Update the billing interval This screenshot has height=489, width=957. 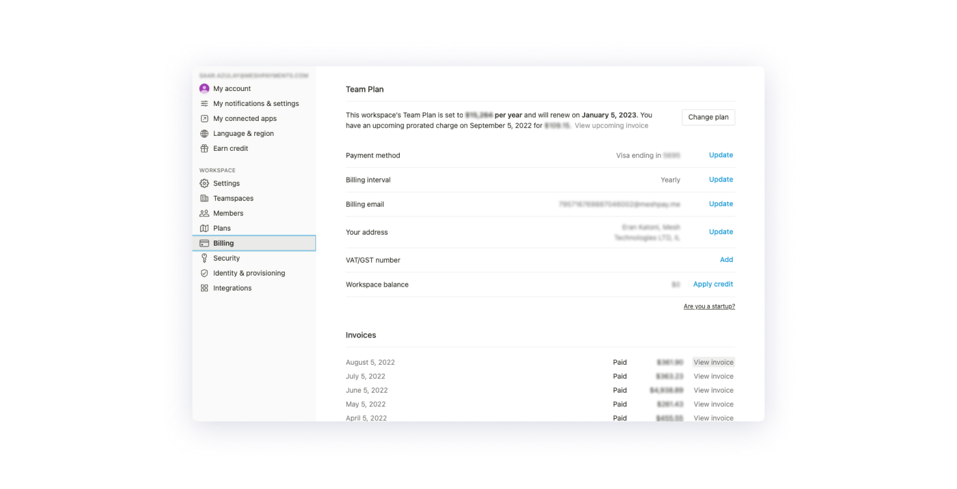720,179
